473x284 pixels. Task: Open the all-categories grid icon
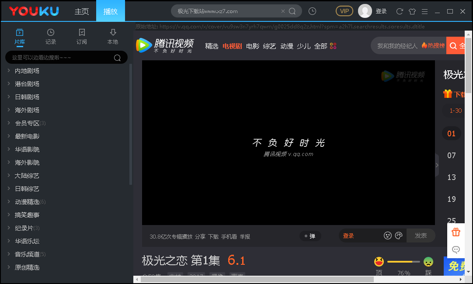coord(333,46)
